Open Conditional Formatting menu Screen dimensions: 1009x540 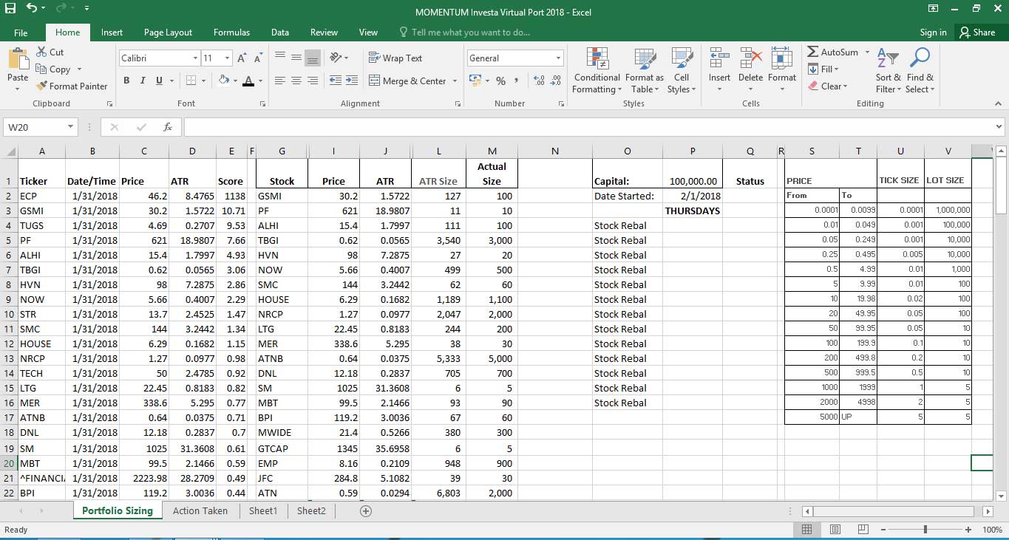(x=597, y=71)
